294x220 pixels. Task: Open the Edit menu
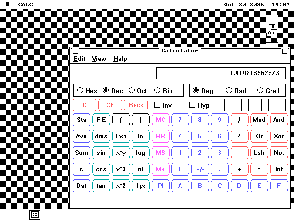pyautogui.click(x=79, y=59)
